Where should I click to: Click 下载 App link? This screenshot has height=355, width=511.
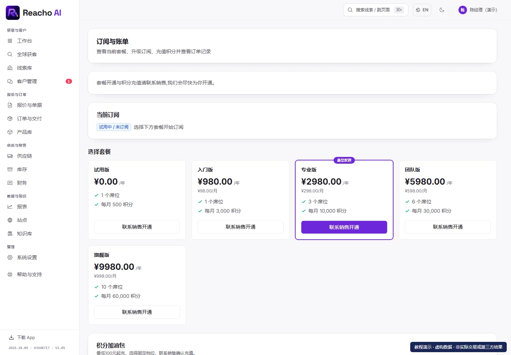pyautogui.click(x=22, y=338)
